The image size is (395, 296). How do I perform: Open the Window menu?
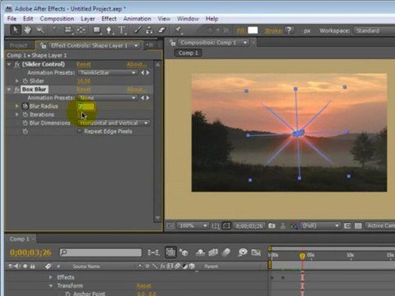(188, 19)
